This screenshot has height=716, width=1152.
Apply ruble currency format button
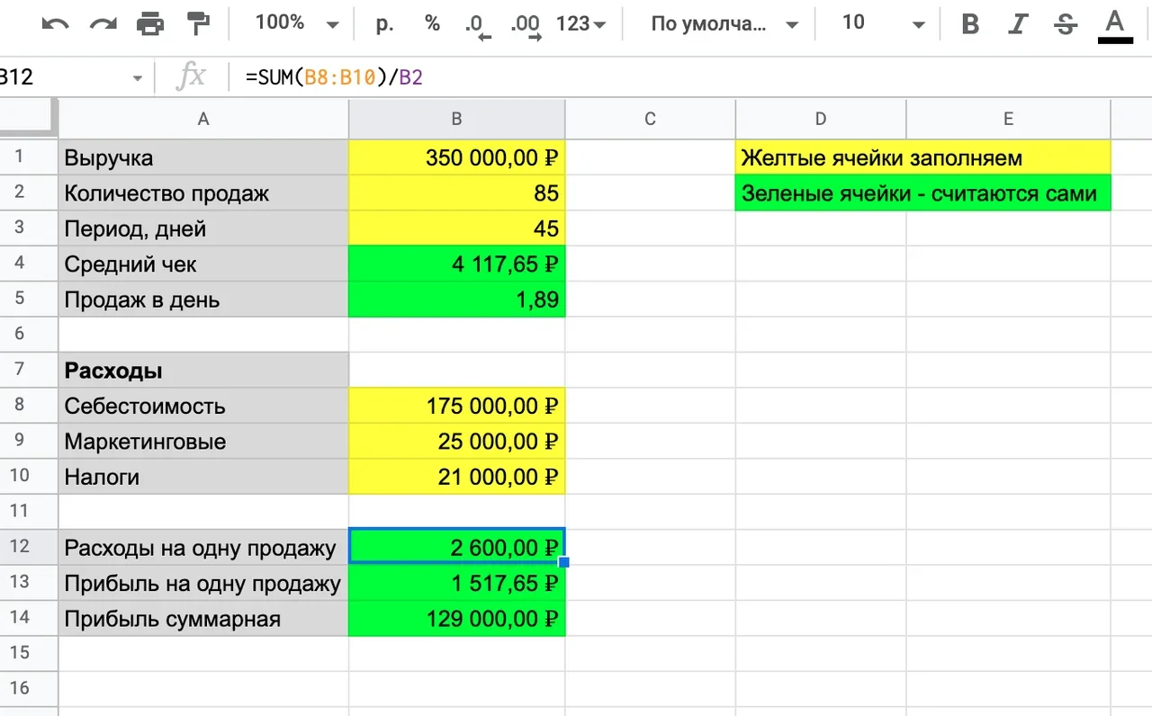[385, 24]
